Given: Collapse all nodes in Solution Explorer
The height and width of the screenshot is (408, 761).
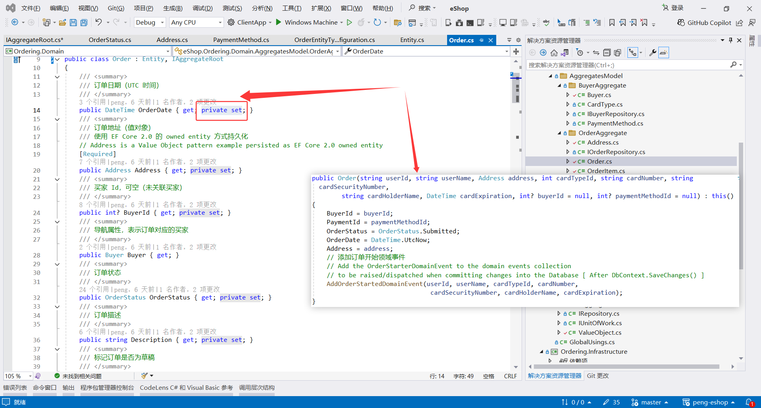Looking at the screenshot, I should coord(607,52).
